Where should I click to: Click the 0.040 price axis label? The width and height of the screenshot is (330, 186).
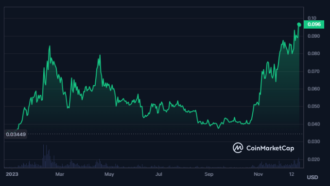(313, 124)
